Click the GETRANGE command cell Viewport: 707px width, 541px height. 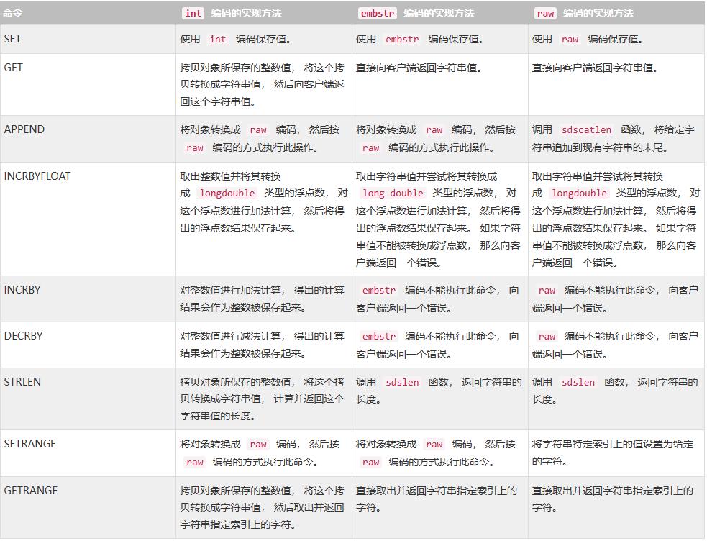[x=88, y=507]
